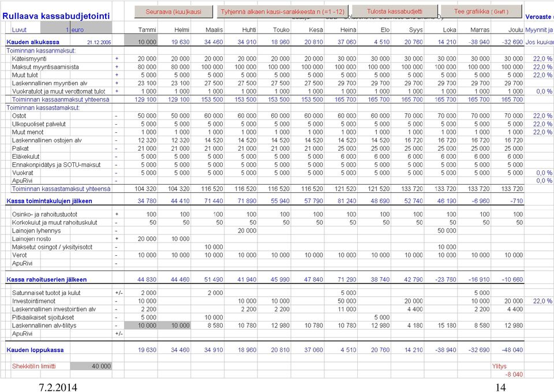Select Toiminnan kassaanmaksut yhteensä label
Screen dimensions: 554x392
61,99
